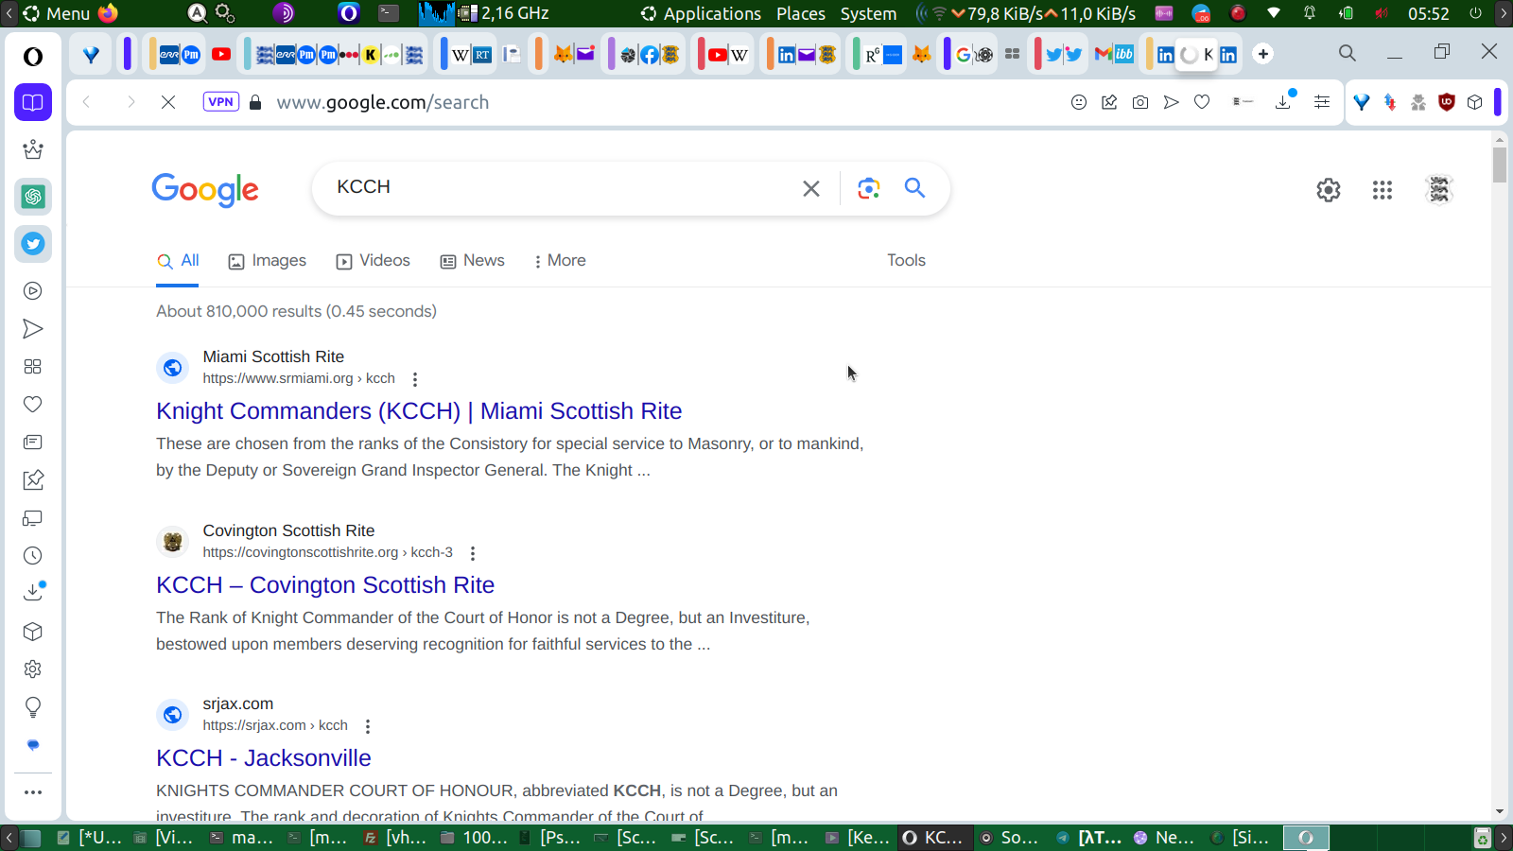The image size is (1513, 851).
Task: Open the Player panel in the sidebar
Action: (33, 291)
